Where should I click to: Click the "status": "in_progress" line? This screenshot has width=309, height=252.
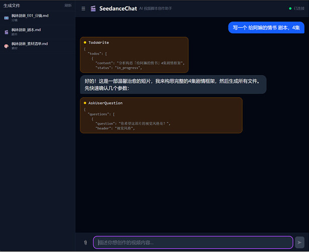click(x=119, y=68)
